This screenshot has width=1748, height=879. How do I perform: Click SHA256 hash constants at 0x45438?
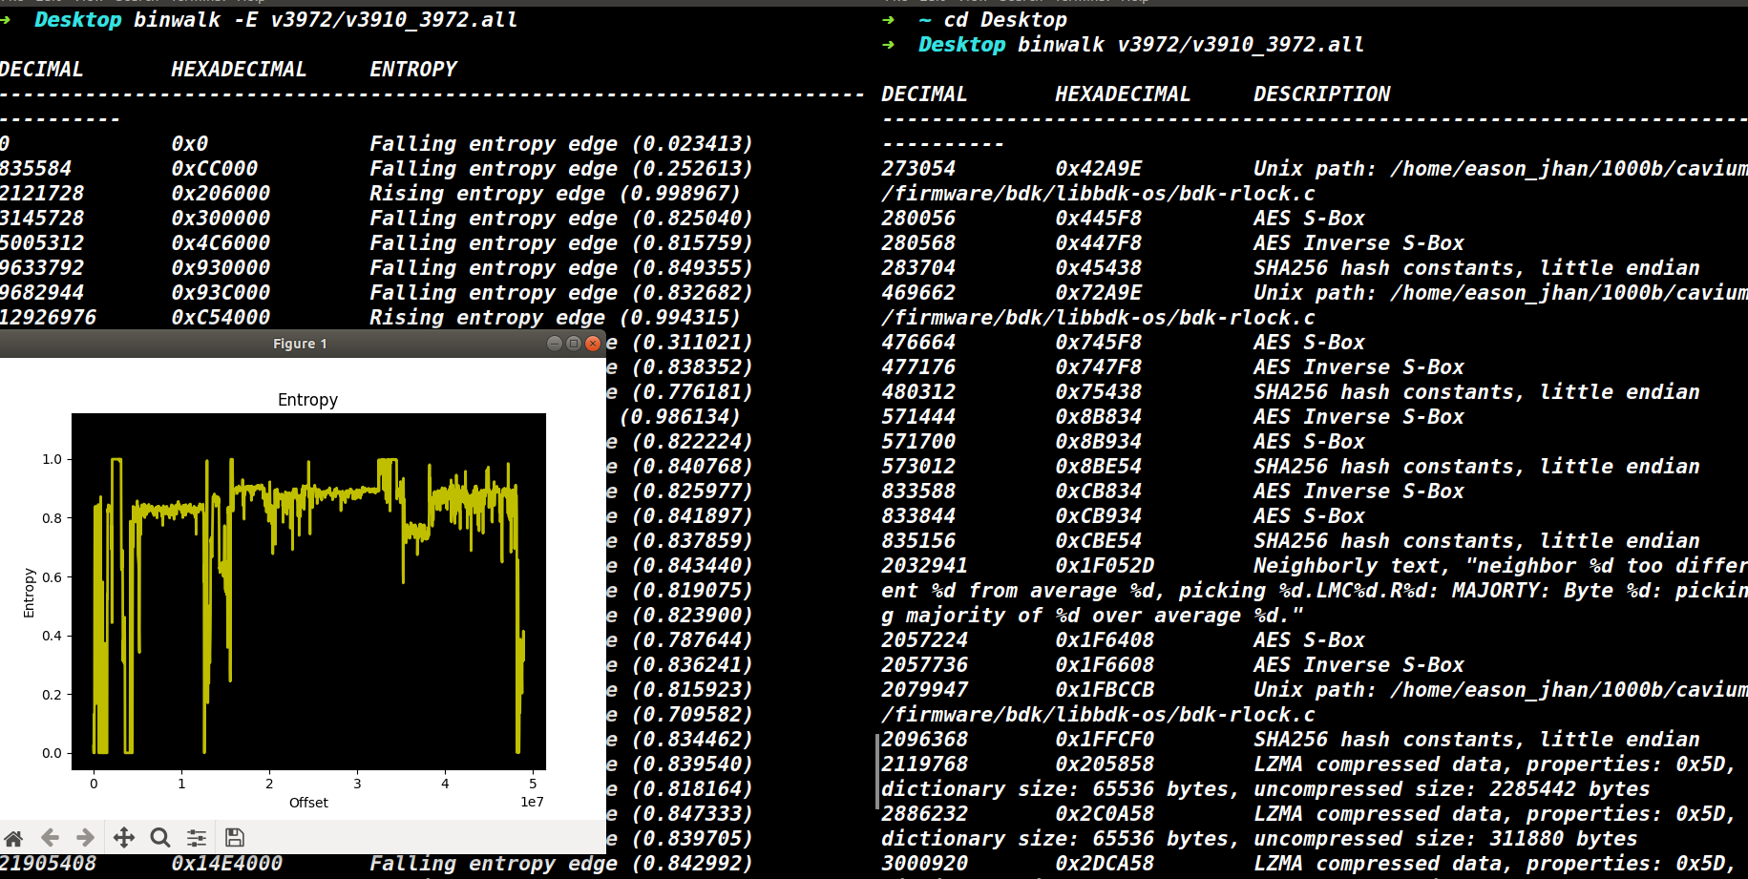[1477, 268]
